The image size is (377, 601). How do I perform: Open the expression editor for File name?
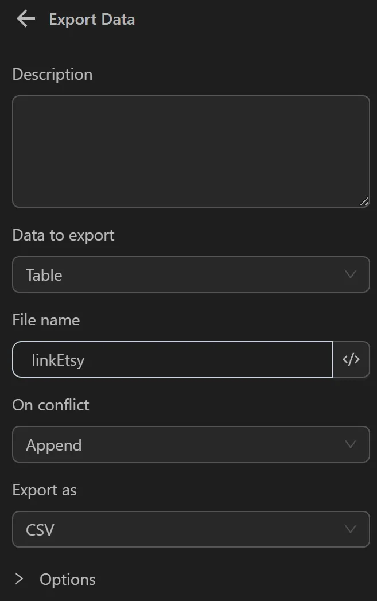point(351,359)
